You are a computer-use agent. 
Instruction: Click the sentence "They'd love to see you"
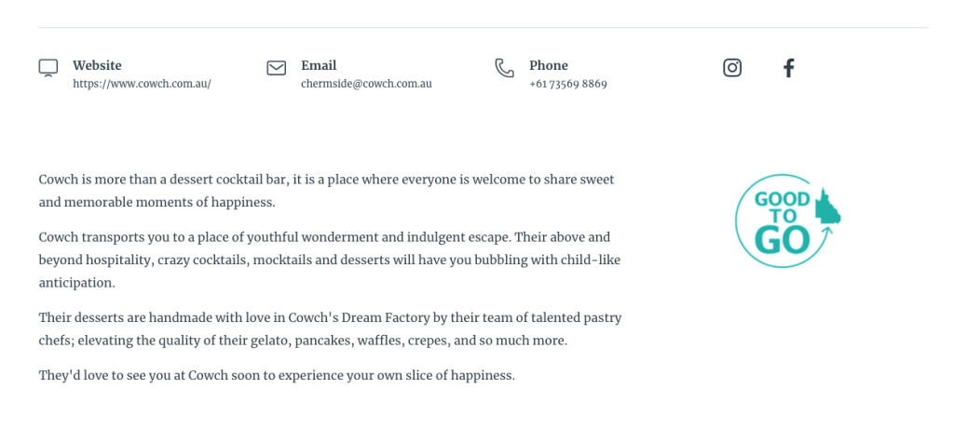coord(277,376)
